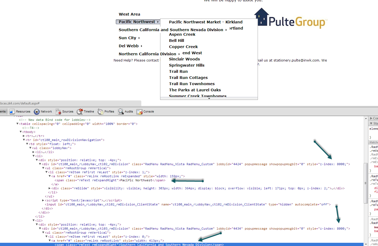
Task: Switch to the Audits tab
Action: click(x=126, y=112)
